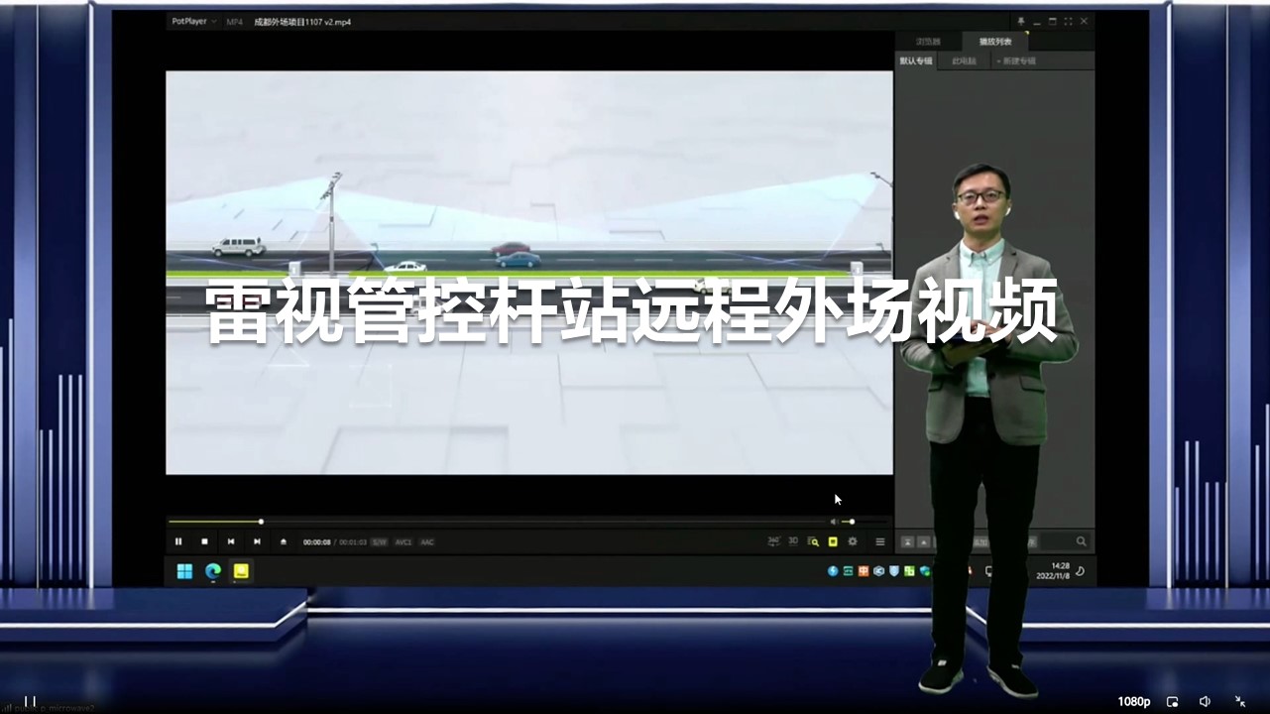The image size is (1270, 714).
Task: Adjust the PotPlayer volume slider
Action: (848, 522)
